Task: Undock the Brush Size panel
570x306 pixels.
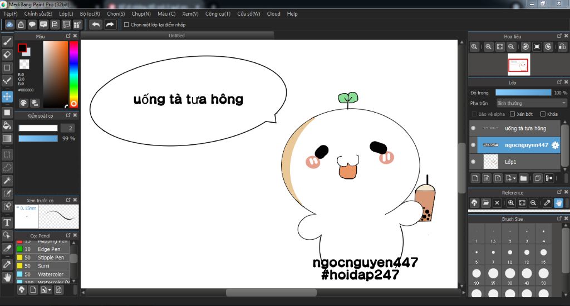Action: (x=559, y=218)
